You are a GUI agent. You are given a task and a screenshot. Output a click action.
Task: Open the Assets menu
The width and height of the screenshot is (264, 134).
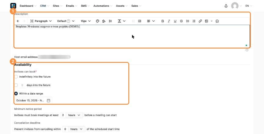pos(122,6)
